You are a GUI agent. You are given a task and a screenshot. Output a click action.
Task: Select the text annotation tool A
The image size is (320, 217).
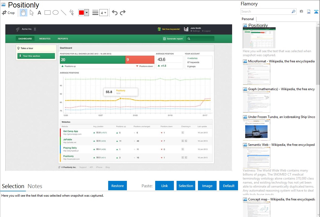point(39,13)
